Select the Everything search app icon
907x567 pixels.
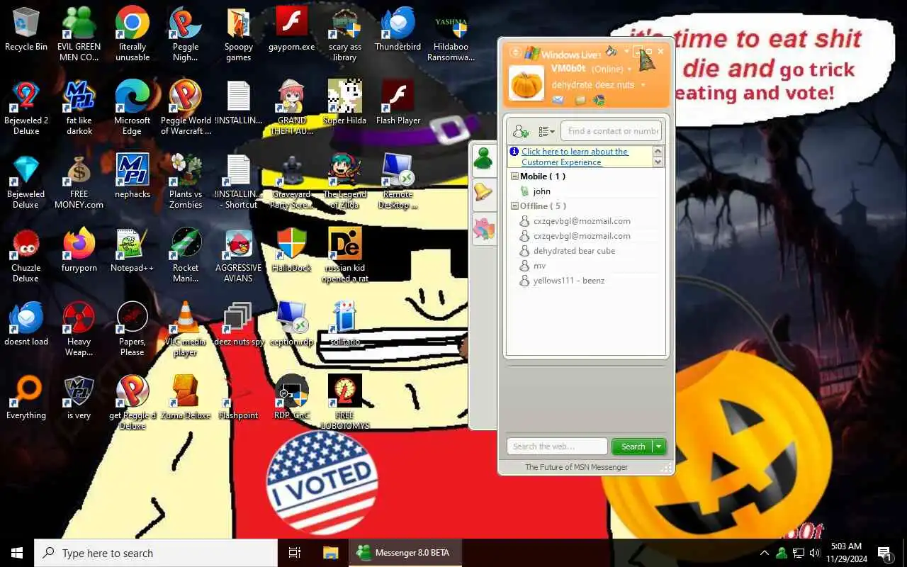coord(26,398)
